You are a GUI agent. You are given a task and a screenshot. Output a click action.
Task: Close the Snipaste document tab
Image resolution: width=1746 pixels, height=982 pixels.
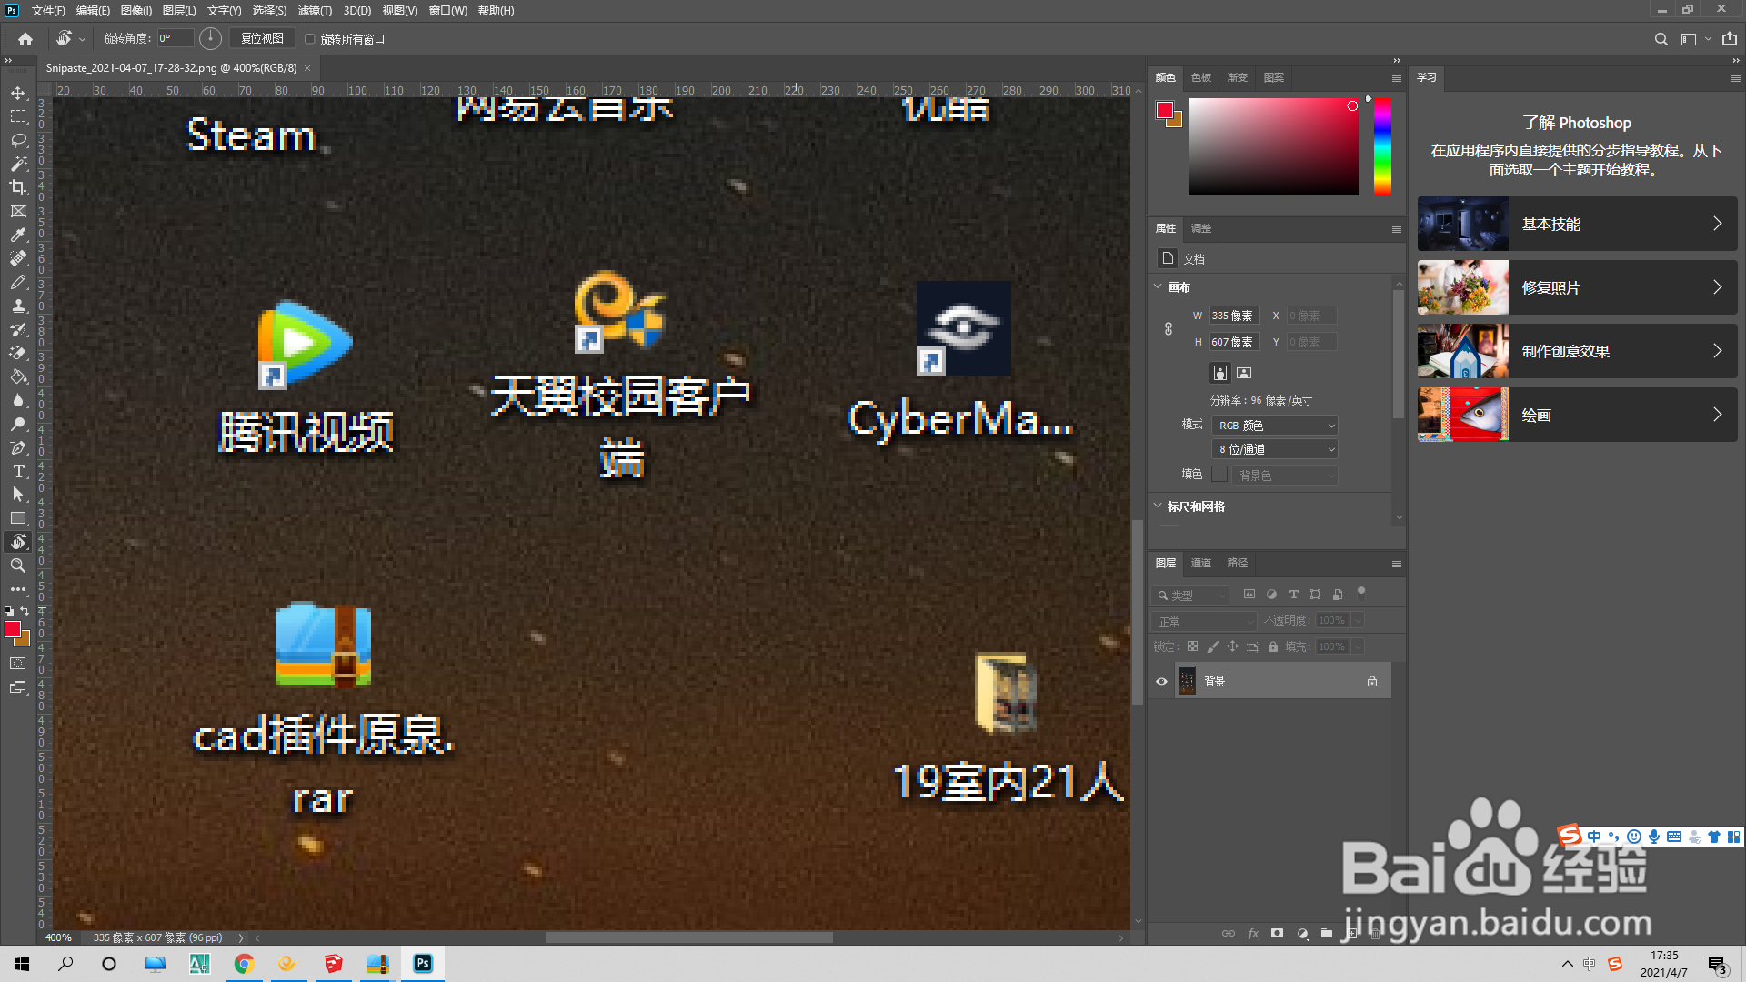click(307, 68)
